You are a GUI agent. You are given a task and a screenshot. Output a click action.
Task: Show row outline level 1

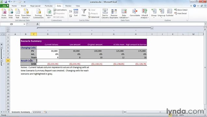[1, 34]
